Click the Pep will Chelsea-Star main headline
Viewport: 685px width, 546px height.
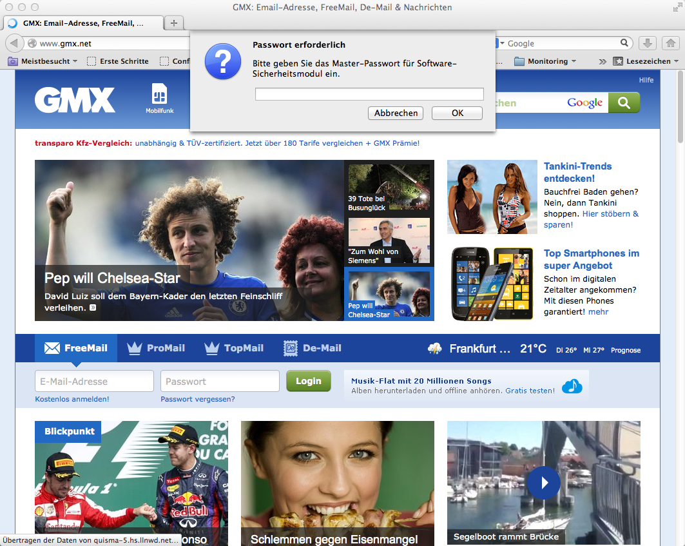(112, 278)
